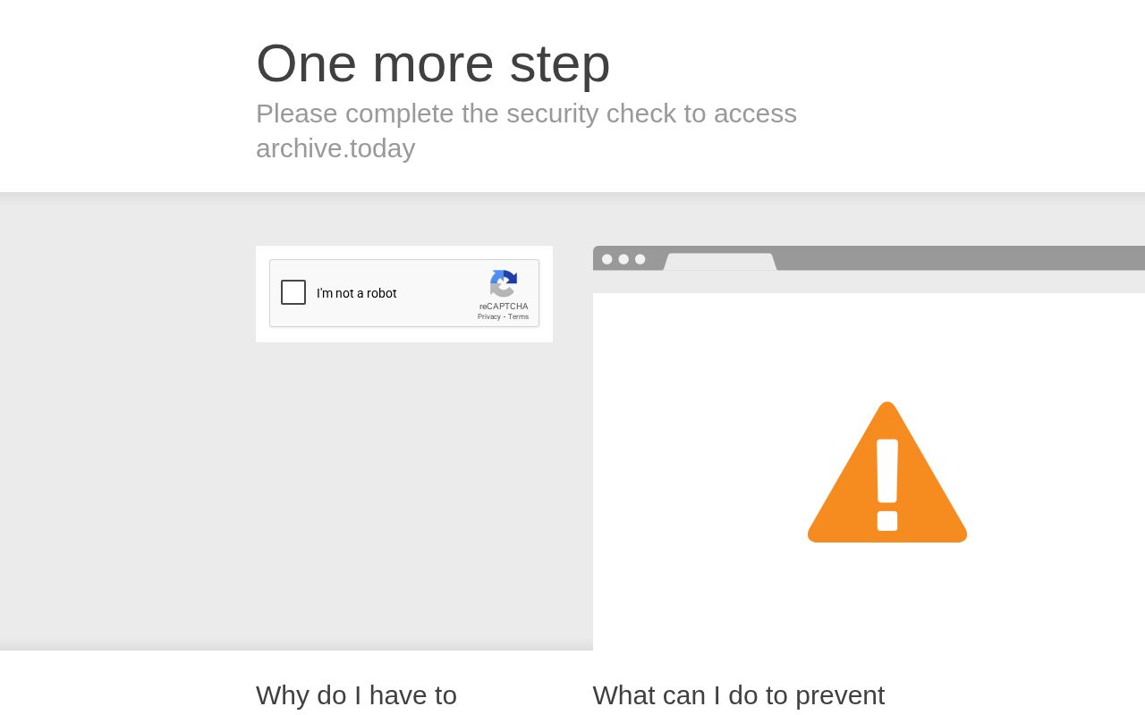Click the "One more step" heading
Viewport: 1145px width, 715px height.
433,63
